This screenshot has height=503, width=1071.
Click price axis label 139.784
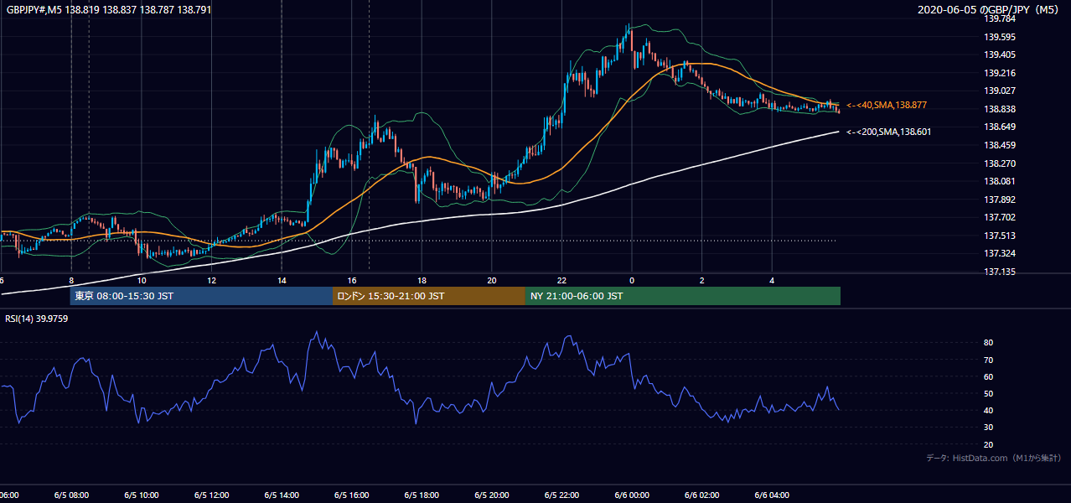(x=999, y=18)
